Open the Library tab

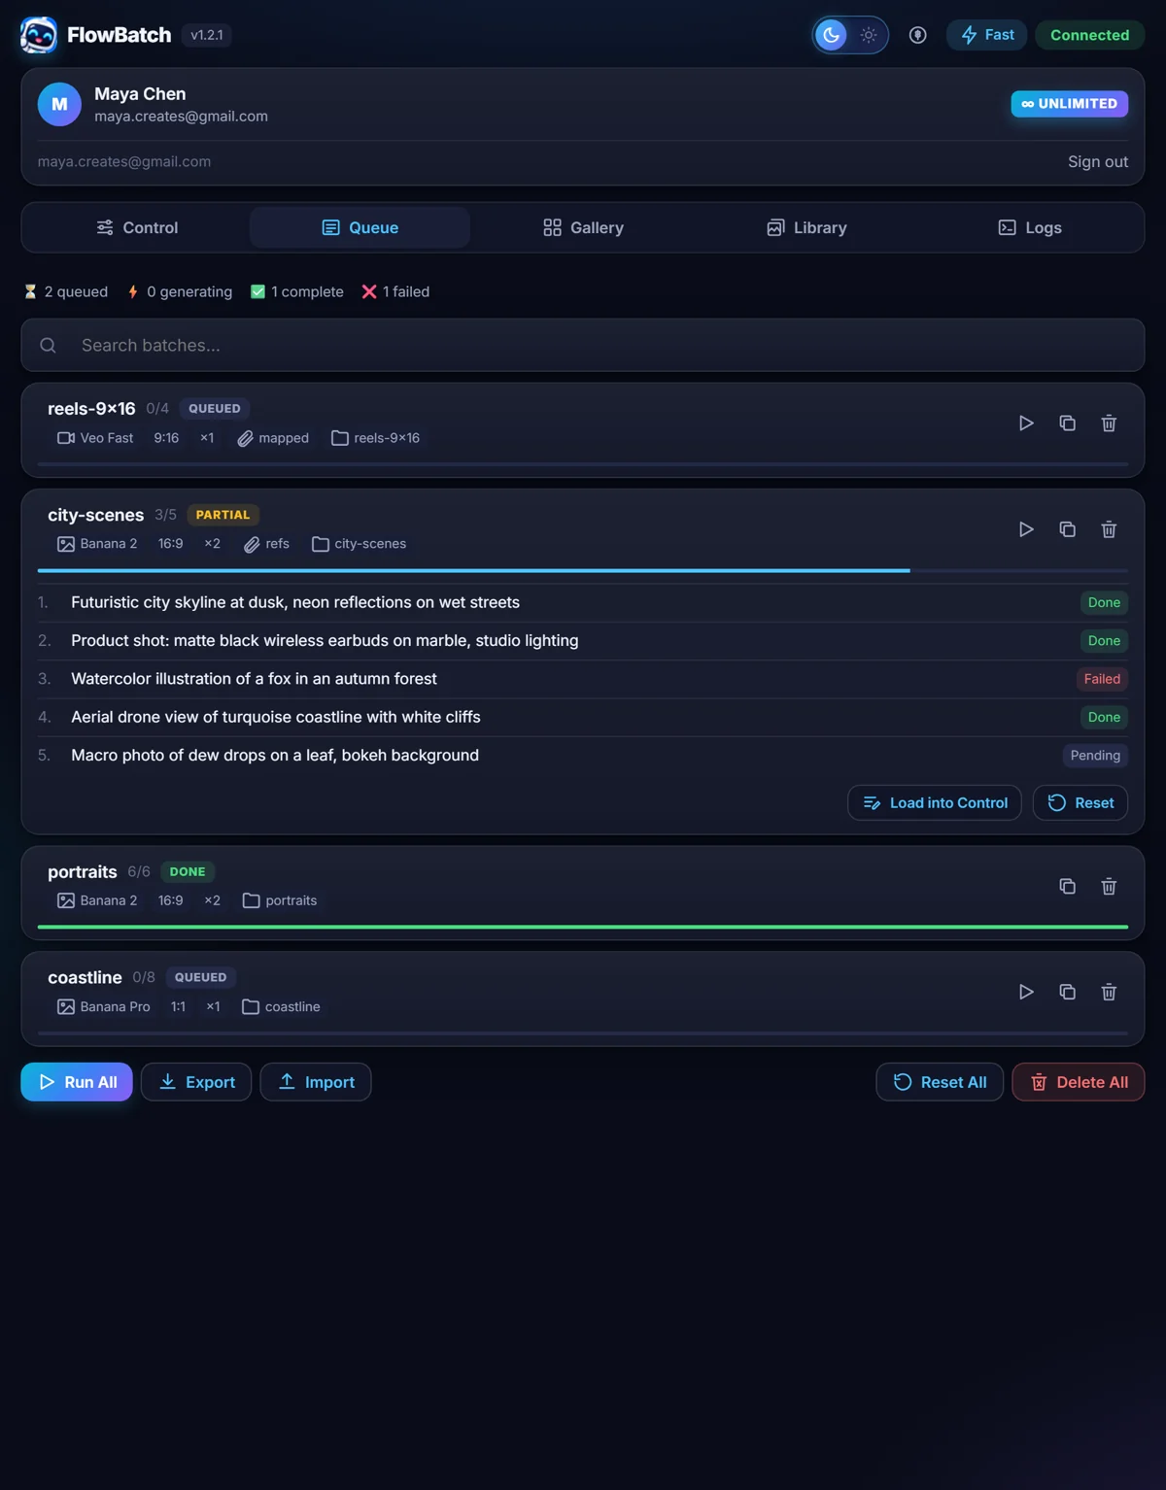pyautogui.click(x=806, y=227)
